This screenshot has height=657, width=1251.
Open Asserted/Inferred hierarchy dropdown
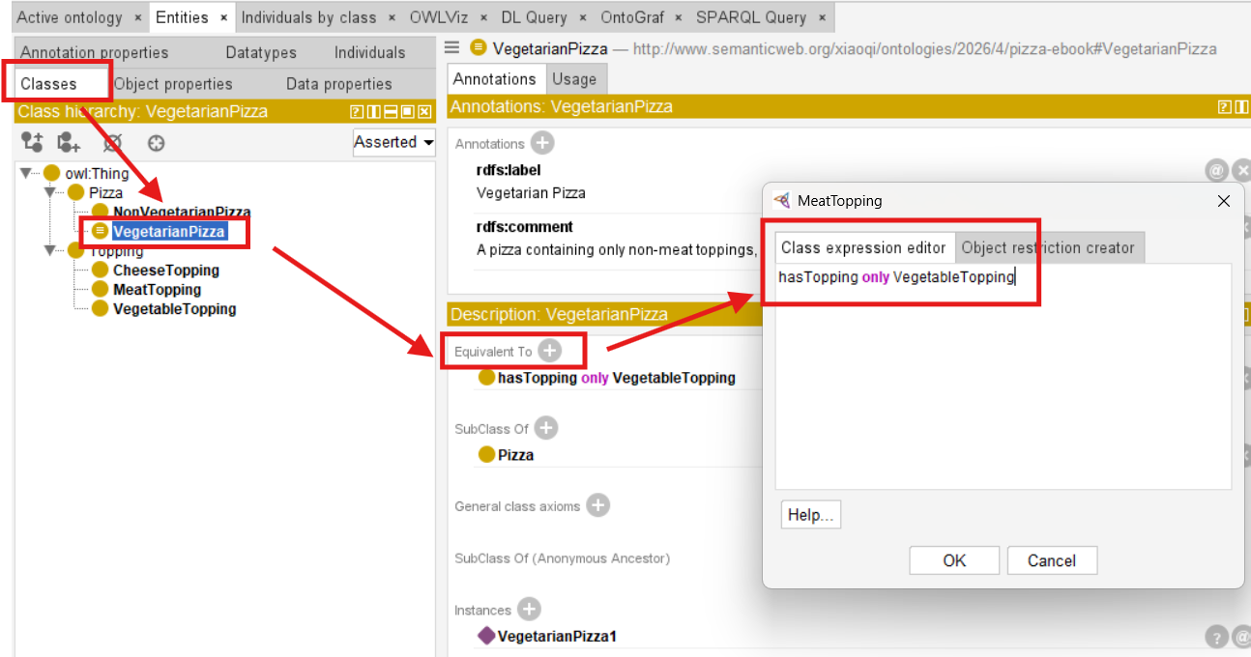pos(394,142)
